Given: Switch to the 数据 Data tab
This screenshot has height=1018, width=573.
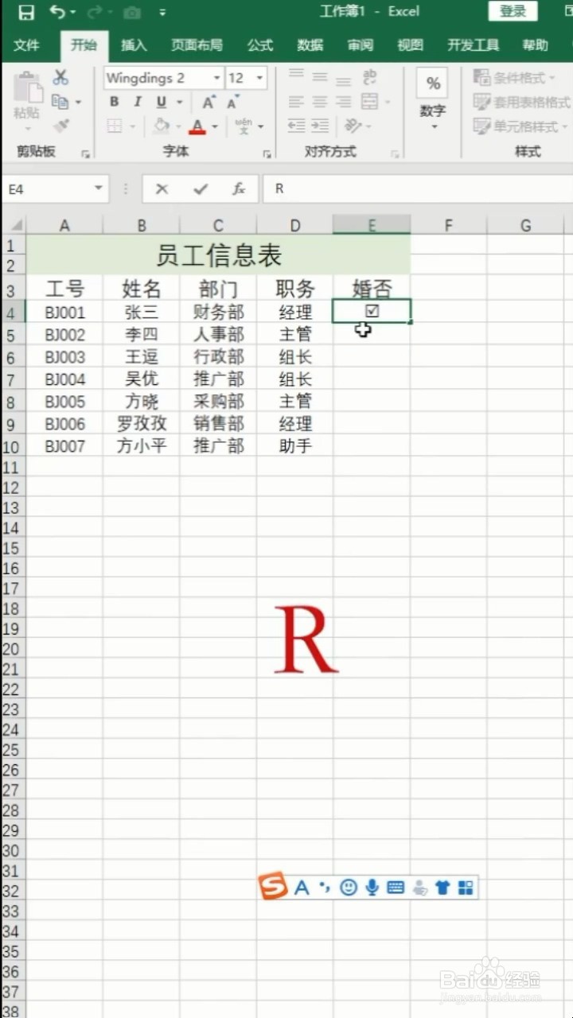Looking at the screenshot, I should pyautogui.click(x=310, y=45).
